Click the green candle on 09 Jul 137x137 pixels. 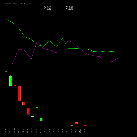[41, 120]
